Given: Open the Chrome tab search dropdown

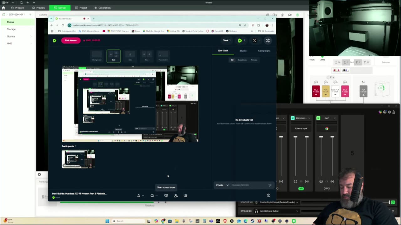Looking at the screenshot, I should point(51,19).
